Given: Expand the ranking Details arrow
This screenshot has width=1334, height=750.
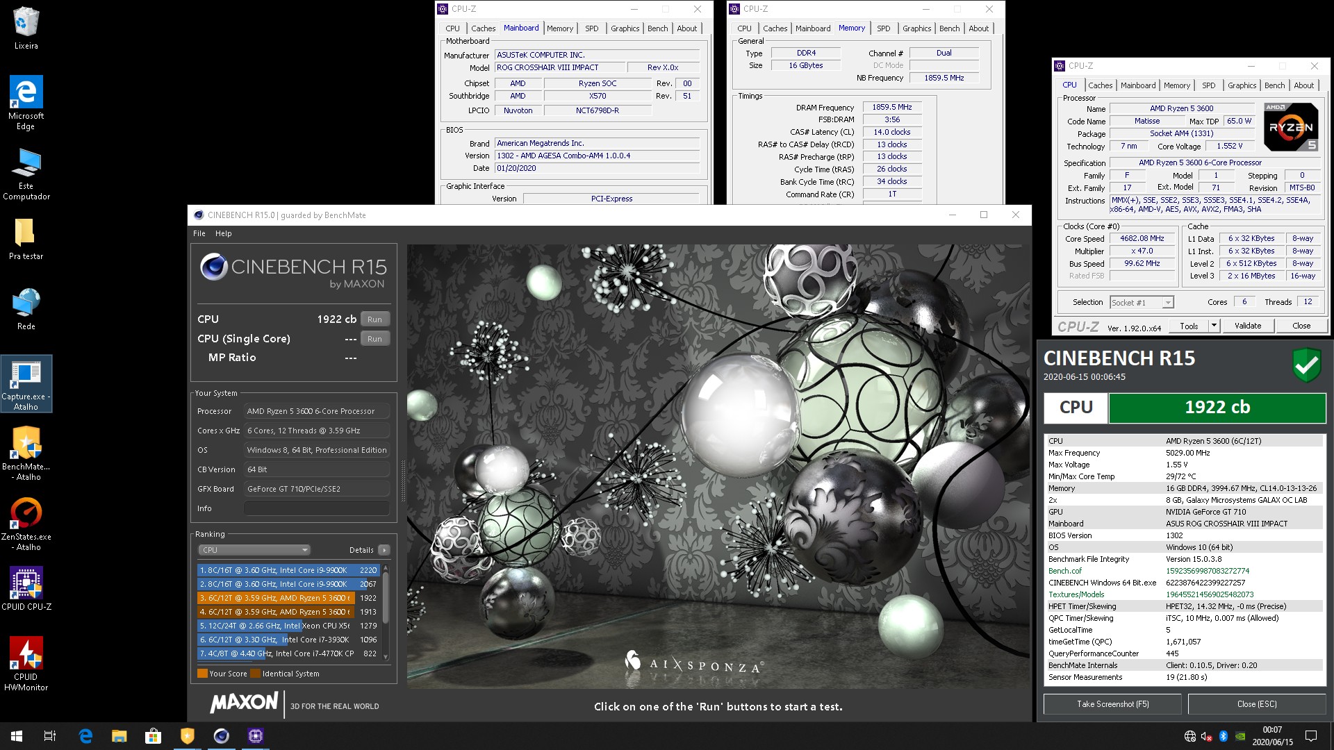Looking at the screenshot, I should pyautogui.click(x=384, y=550).
